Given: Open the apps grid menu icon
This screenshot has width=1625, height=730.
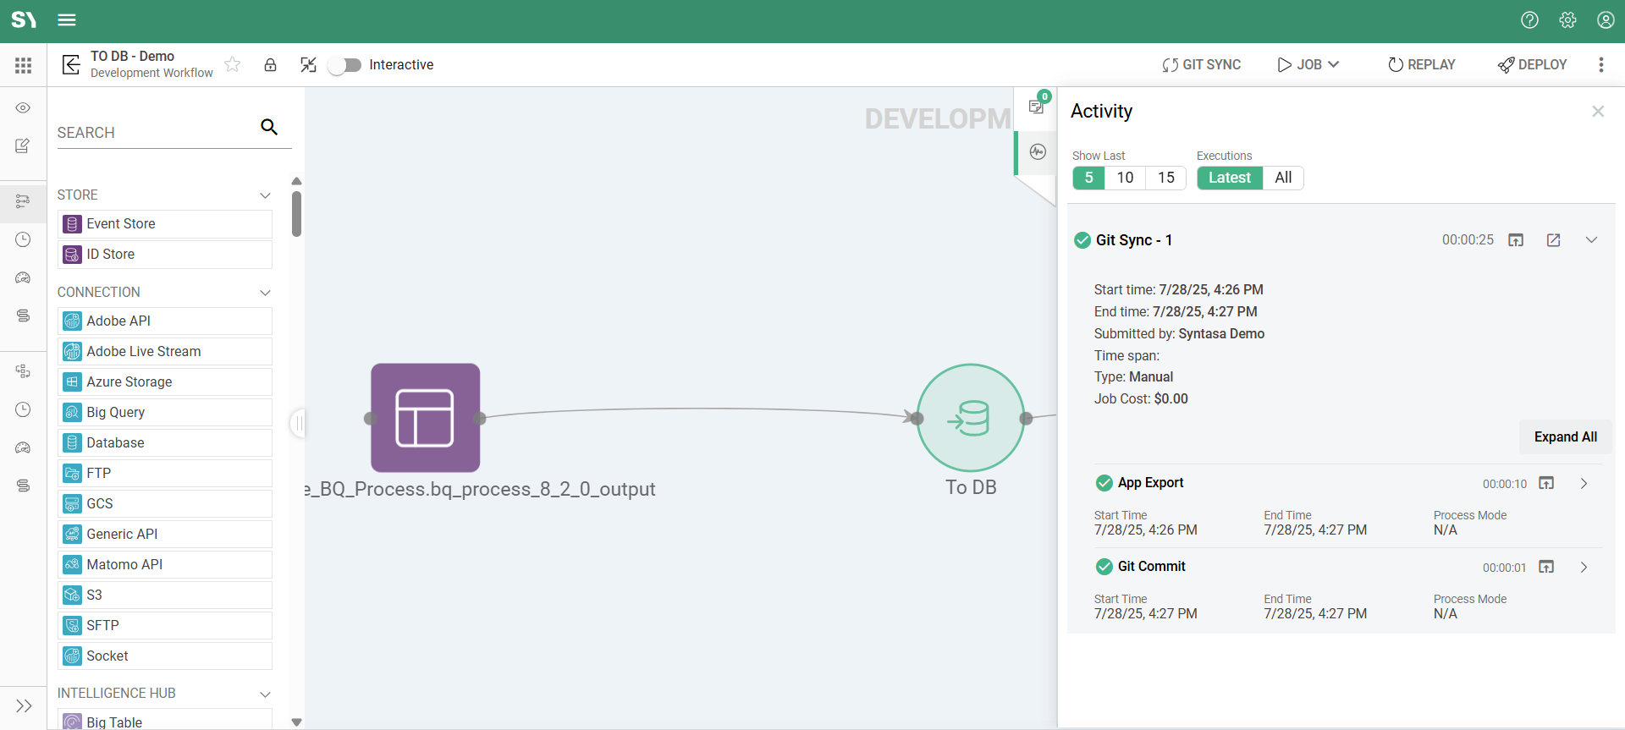Looking at the screenshot, I should point(23,65).
